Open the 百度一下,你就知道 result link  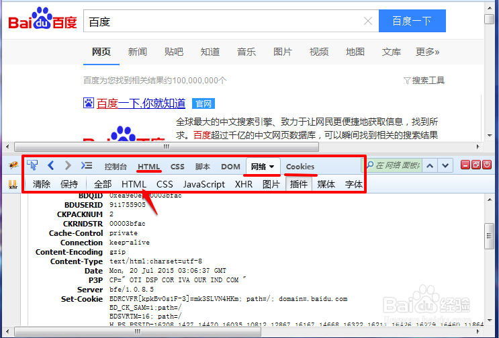pyautogui.click(x=141, y=103)
